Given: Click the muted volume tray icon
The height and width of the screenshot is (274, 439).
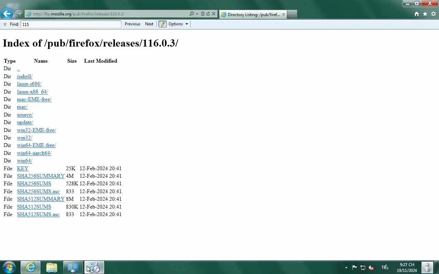Looking at the screenshot, I should (371, 267).
